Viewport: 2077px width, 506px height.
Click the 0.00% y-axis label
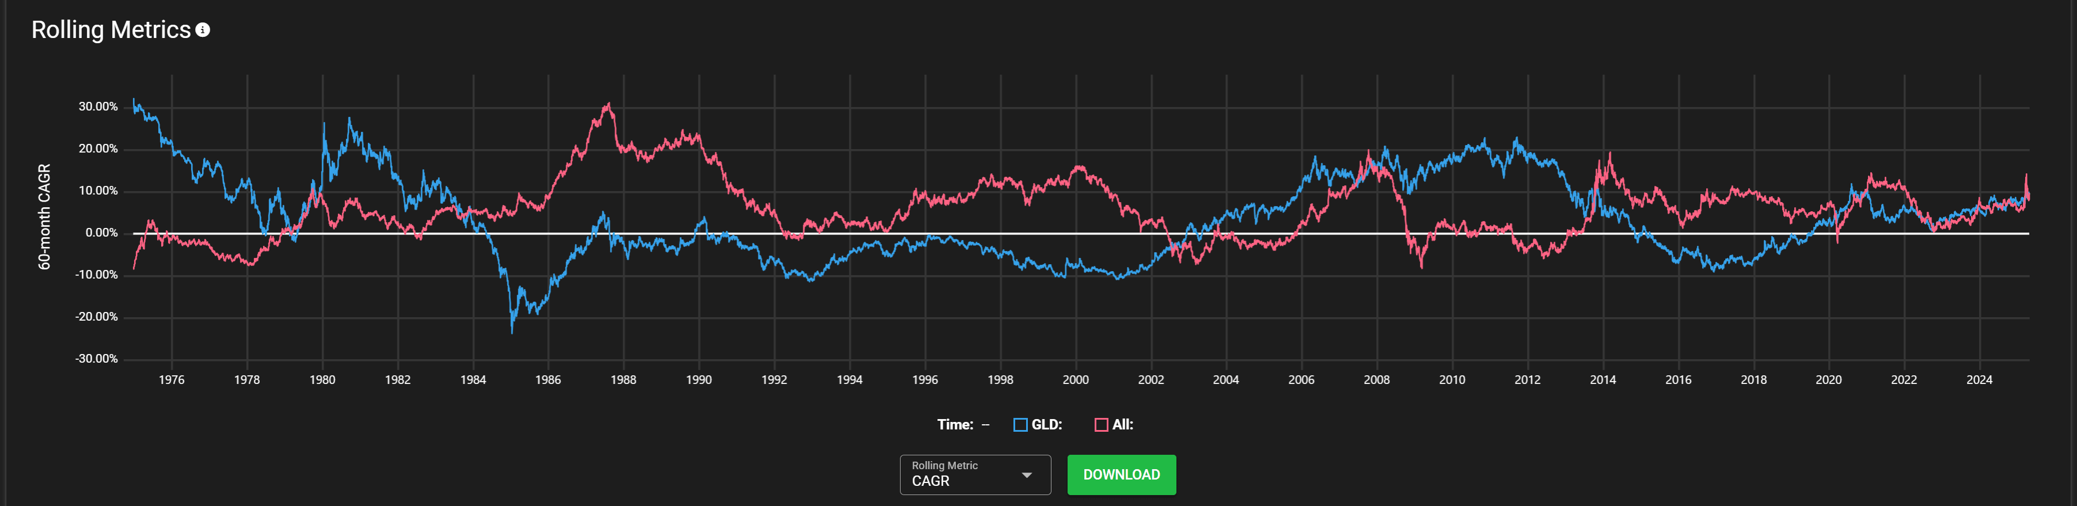[x=101, y=233]
